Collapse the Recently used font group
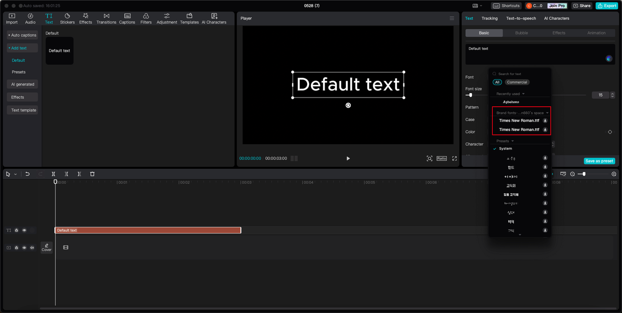This screenshot has width=622, height=313. (x=523, y=94)
